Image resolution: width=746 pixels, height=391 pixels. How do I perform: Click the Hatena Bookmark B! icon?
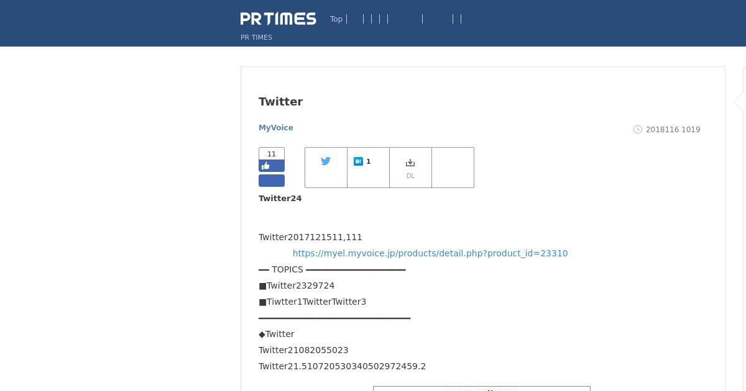[358, 161]
